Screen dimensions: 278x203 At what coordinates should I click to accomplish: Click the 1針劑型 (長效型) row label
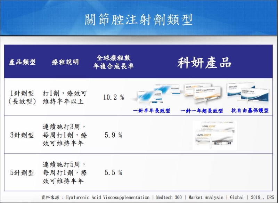pyautogui.click(x=22, y=97)
